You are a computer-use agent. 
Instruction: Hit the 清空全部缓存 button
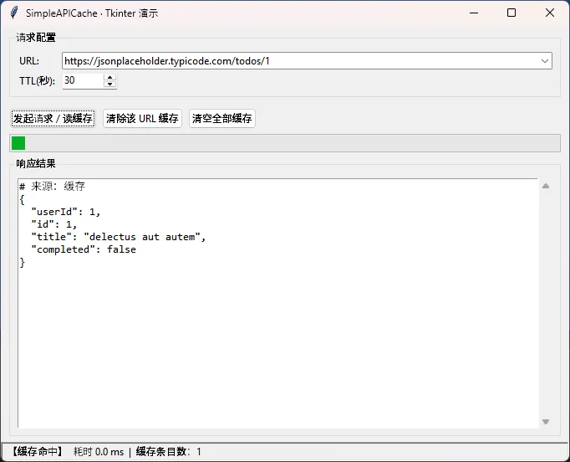click(222, 119)
